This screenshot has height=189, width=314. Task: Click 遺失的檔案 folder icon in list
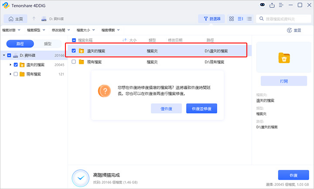point(81,51)
